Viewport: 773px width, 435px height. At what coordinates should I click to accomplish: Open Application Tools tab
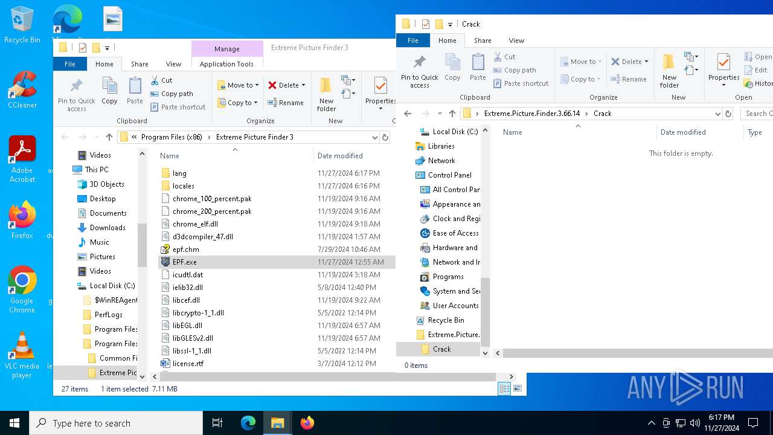tap(226, 64)
